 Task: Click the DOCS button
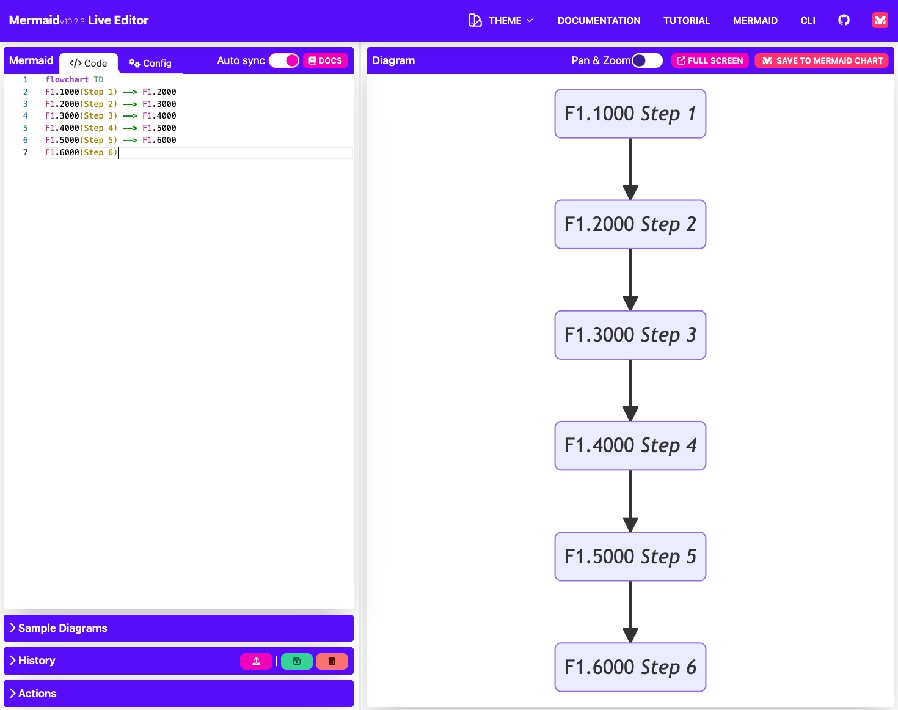(326, 60)
